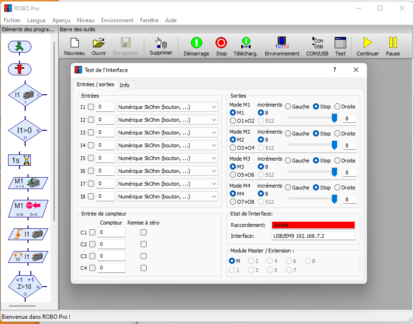Open COM/USB interface settings
414x324 pixels.
tap(317, 46)
